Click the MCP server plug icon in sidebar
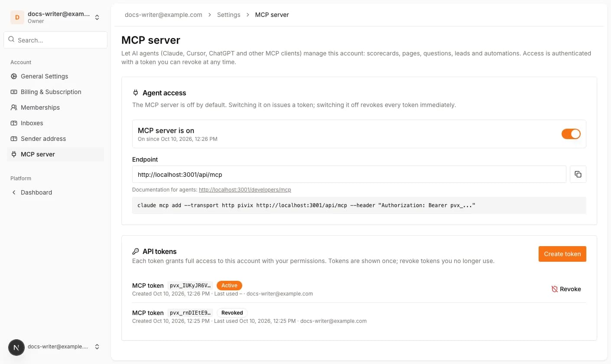This screenshot has width=611, height=364. tap(14, 154)
